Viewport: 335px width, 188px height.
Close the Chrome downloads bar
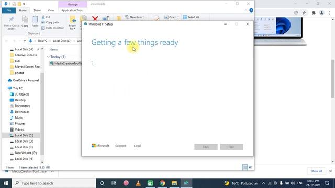pos(330,171)
